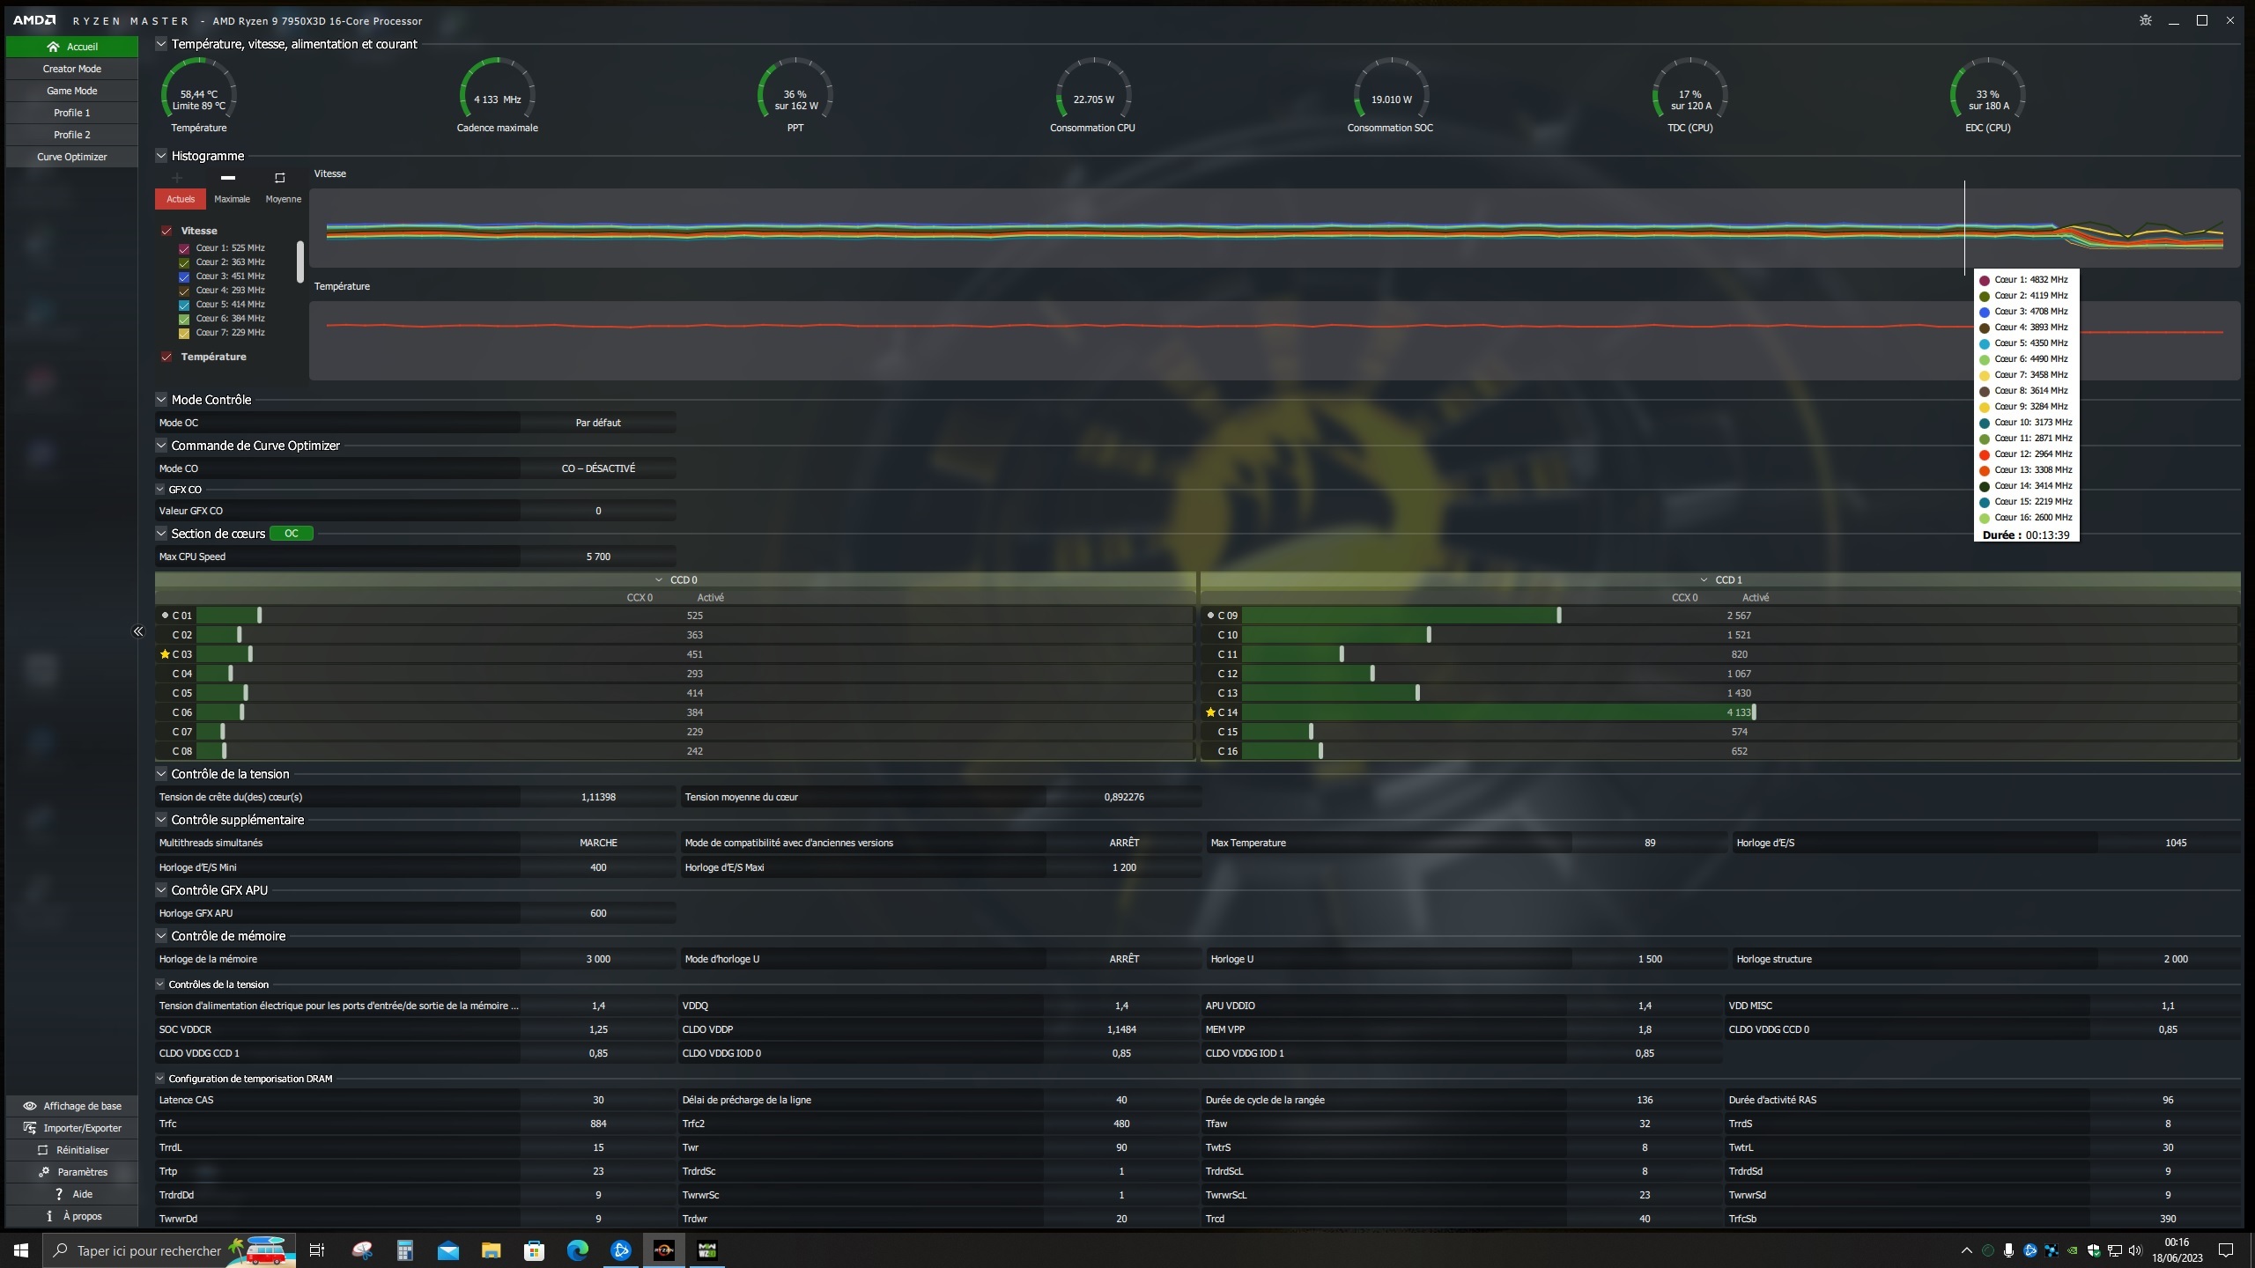Uncheck the Température histogram checkbox

166,357
